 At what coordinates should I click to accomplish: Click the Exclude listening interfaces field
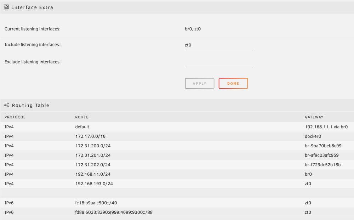pos(219,62)
